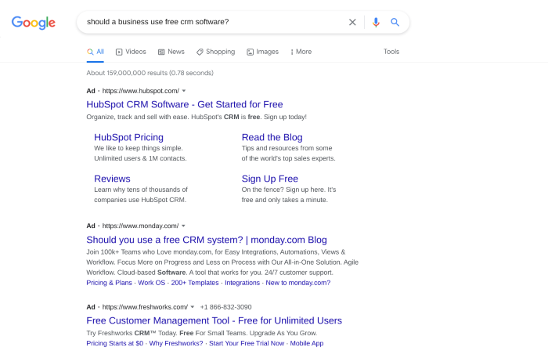Select the All results tab
Image resolution: width=548 pixels, height=358 pixels.
[96, 52]
